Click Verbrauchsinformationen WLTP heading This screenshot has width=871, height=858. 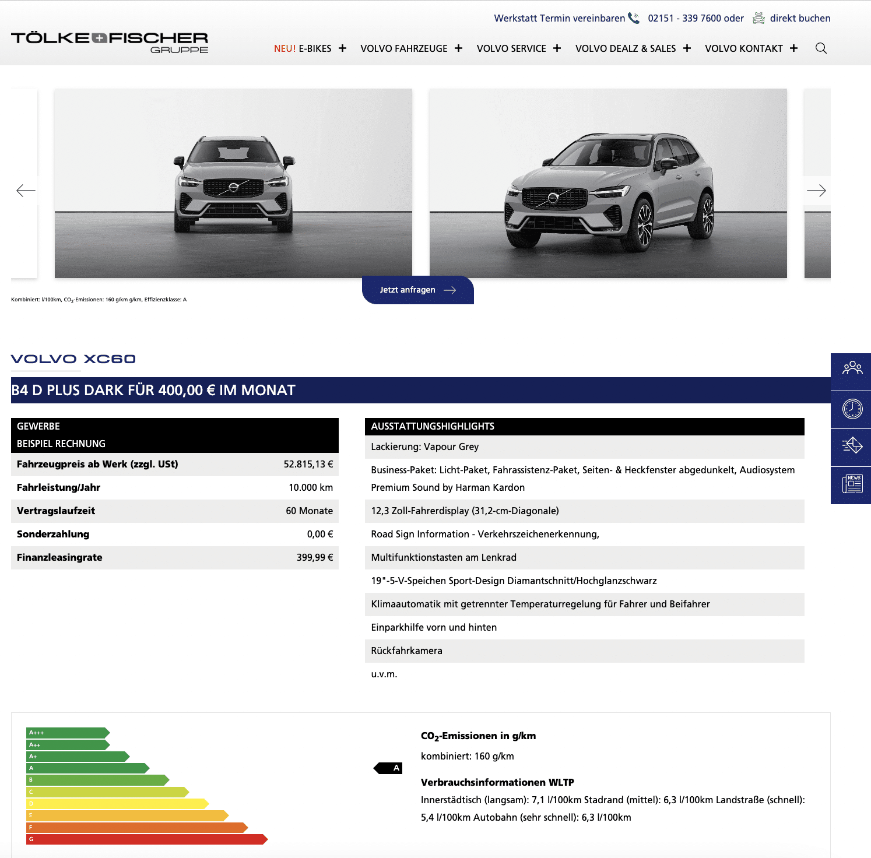point(497,782)
